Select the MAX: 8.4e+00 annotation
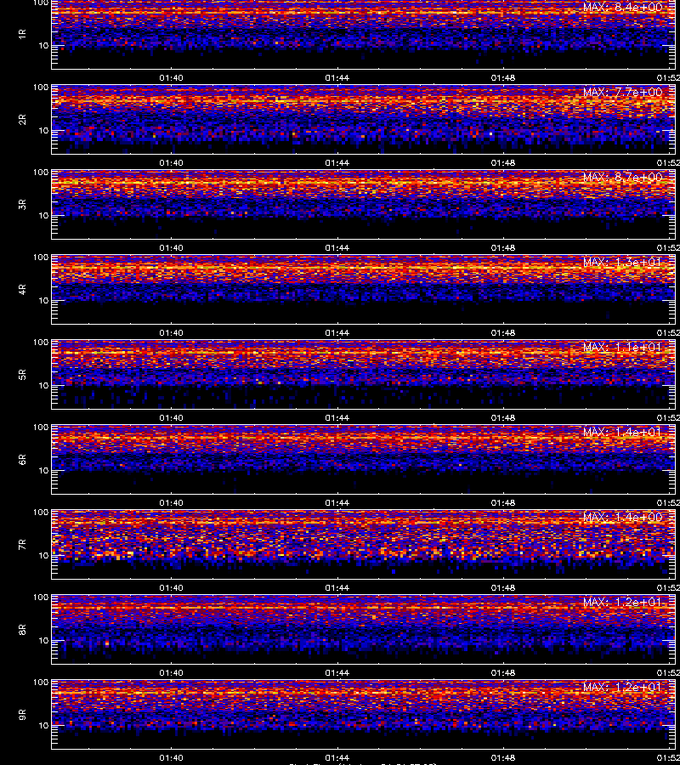This screenshot has width=680, height=765. tap(622, 8)
